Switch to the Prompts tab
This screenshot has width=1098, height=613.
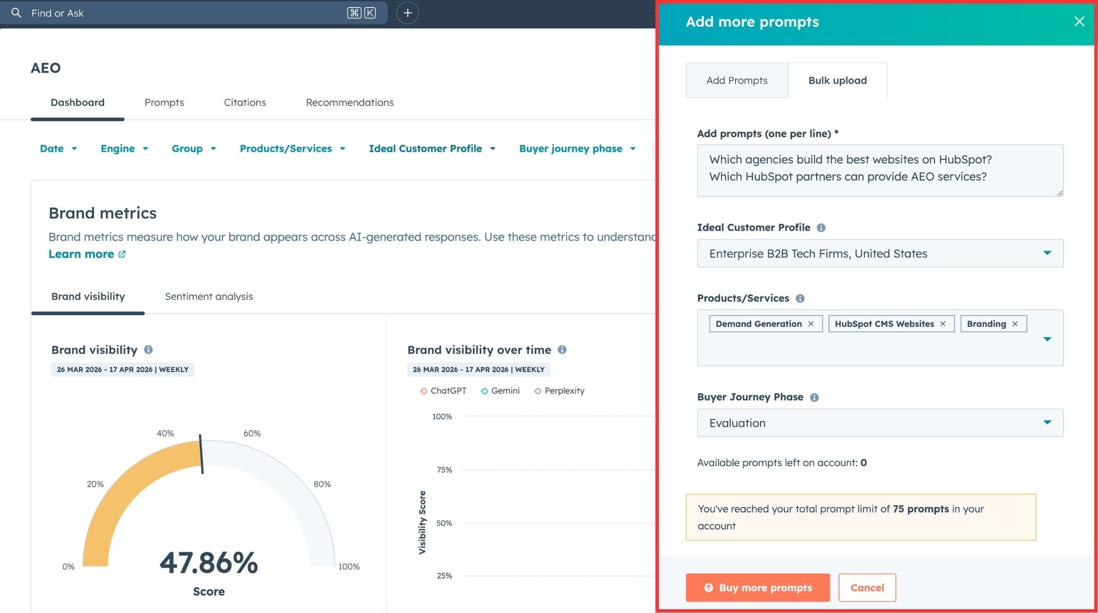pyautogui.click(x=164, y=102)
